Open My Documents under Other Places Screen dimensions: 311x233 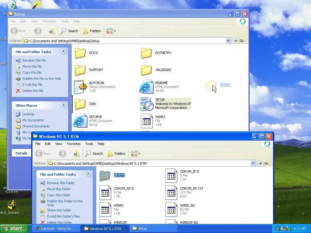point(33,120)
